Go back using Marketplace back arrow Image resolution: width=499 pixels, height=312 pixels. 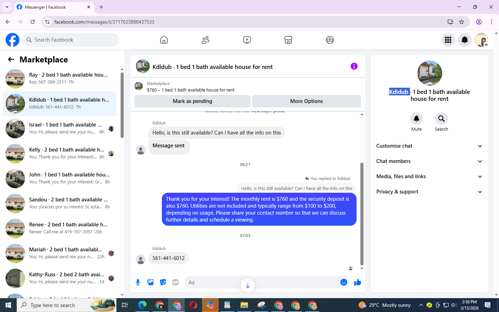point(11,59)
